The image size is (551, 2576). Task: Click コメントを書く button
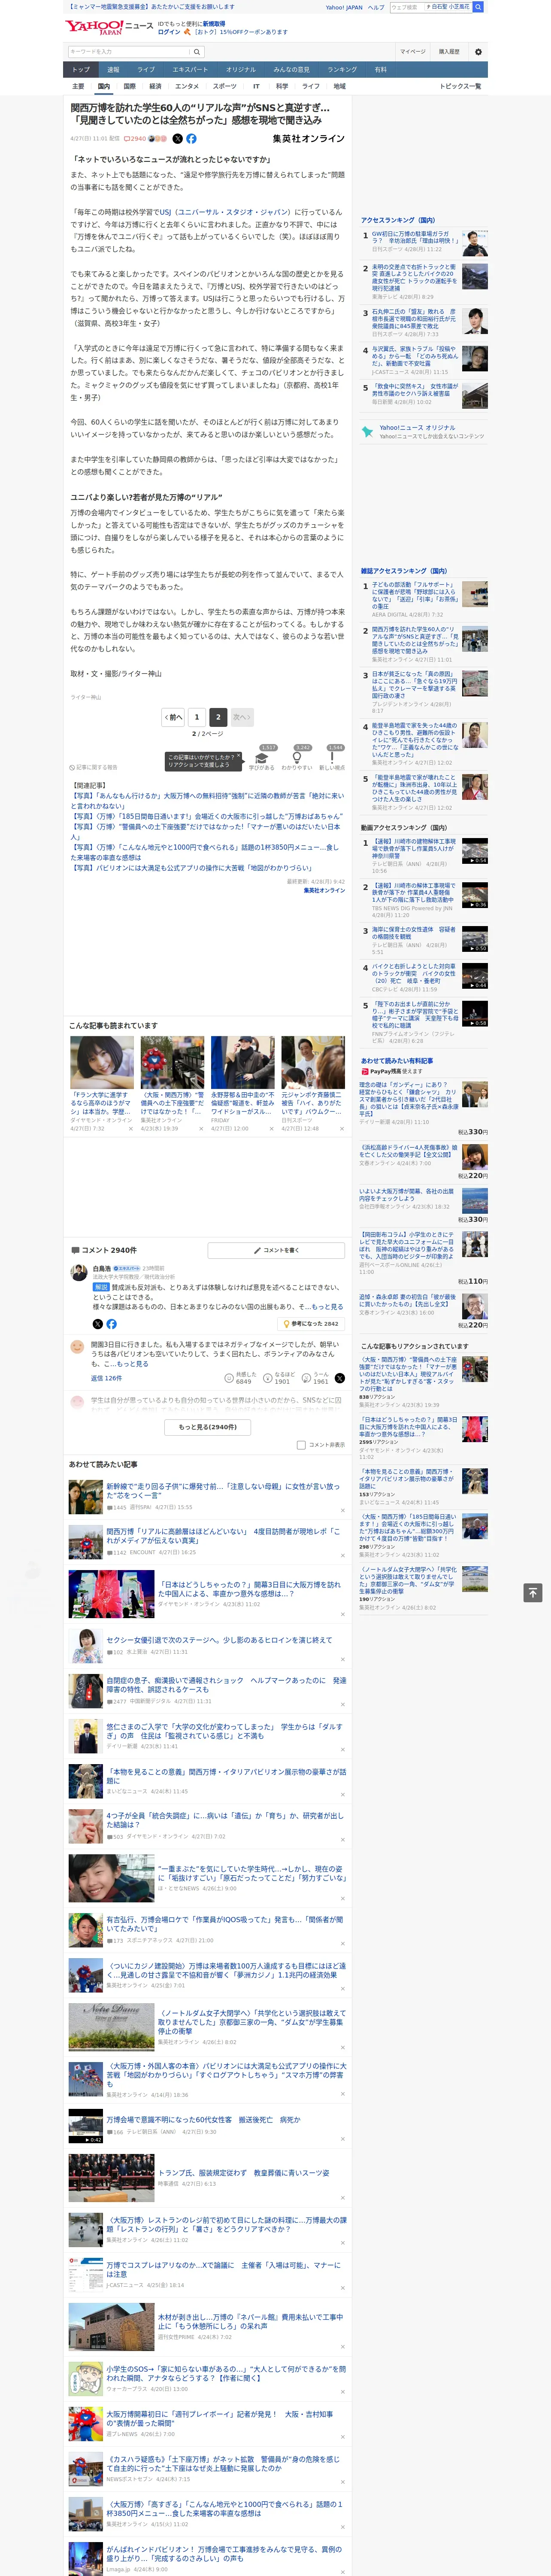[x=276, y=1250]
